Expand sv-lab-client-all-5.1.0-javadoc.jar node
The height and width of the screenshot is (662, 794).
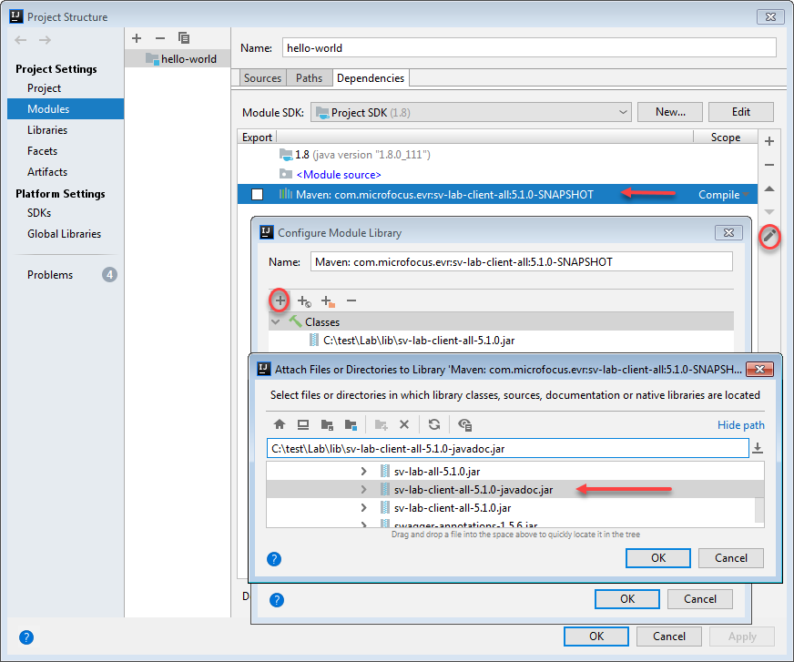coord(363,489)
